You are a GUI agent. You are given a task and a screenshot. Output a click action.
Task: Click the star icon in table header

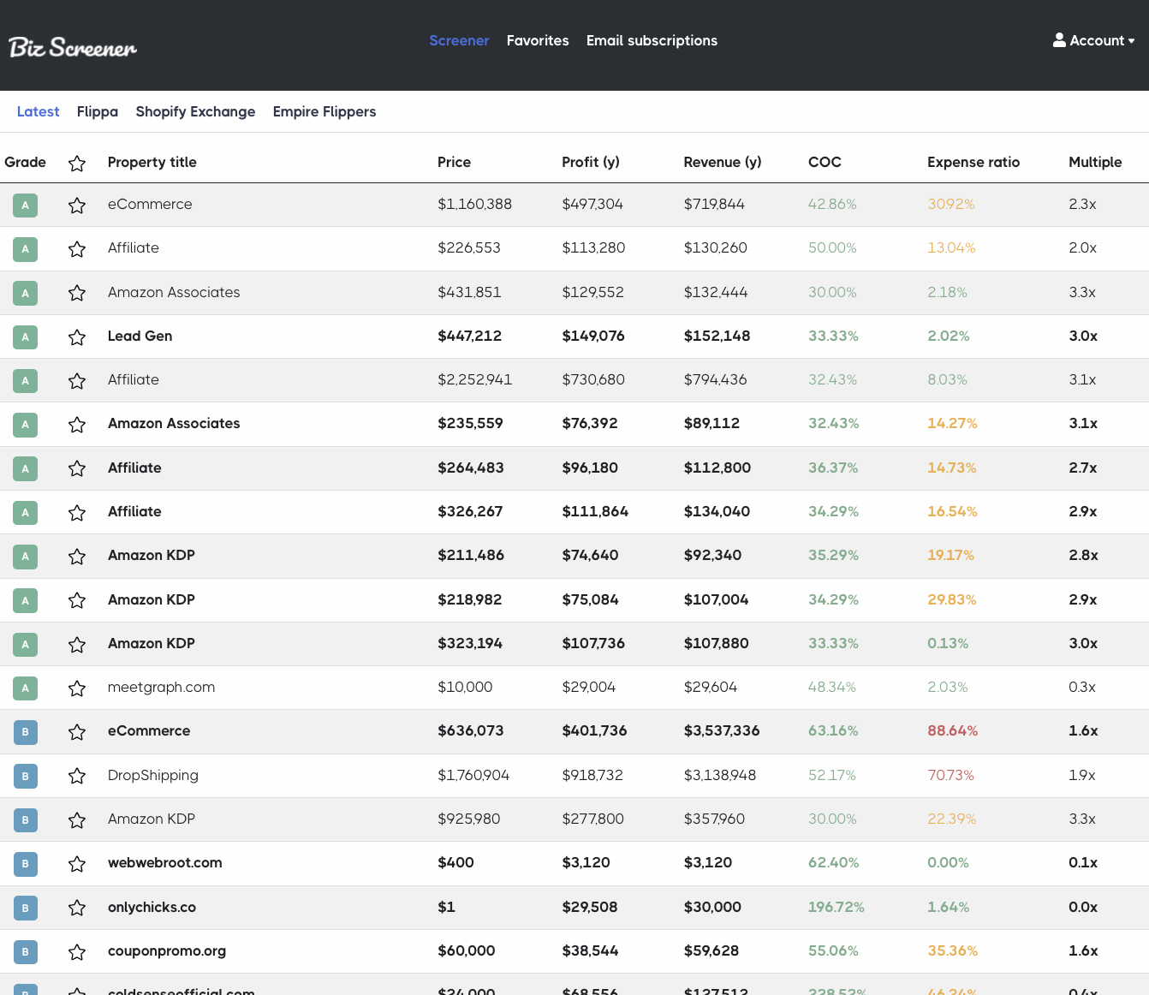coord(77,164)
